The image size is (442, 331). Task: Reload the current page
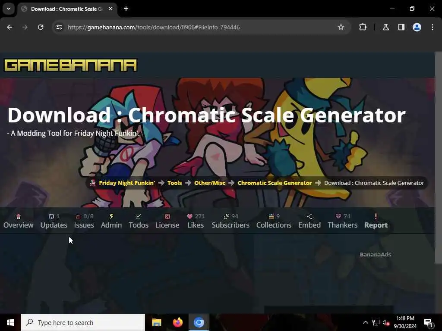click(41, 27)
